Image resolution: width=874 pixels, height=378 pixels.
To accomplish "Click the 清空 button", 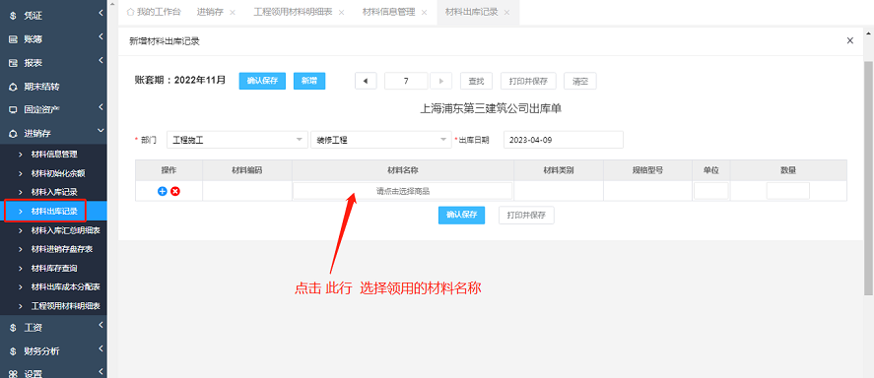I will pos(580,82).
